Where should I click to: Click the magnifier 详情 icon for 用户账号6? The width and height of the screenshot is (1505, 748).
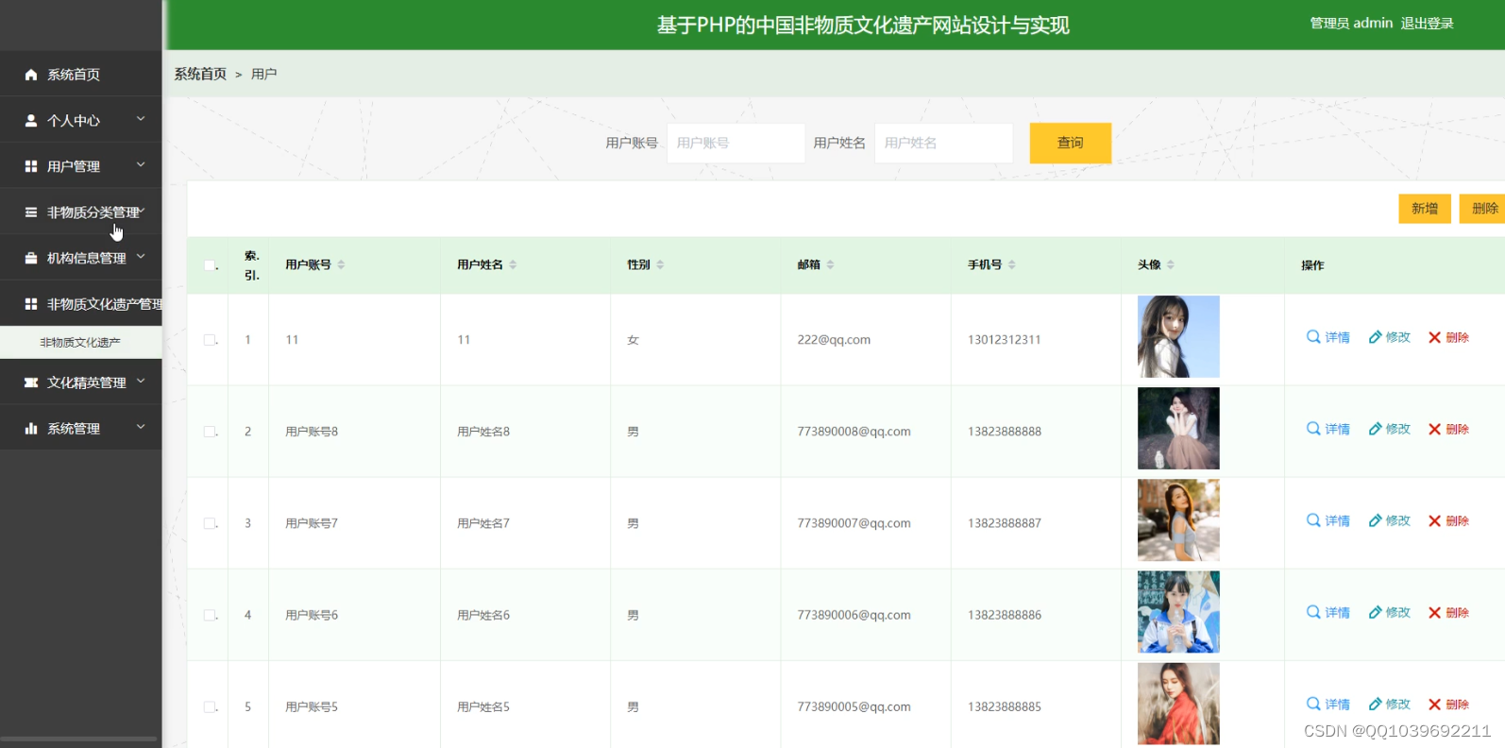pos(1313,612)
